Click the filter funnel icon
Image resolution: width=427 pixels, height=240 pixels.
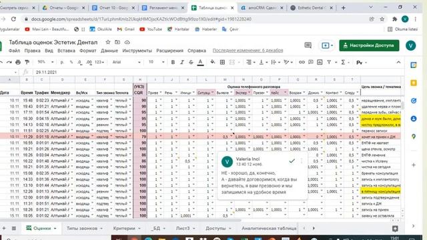pos(329,62)
